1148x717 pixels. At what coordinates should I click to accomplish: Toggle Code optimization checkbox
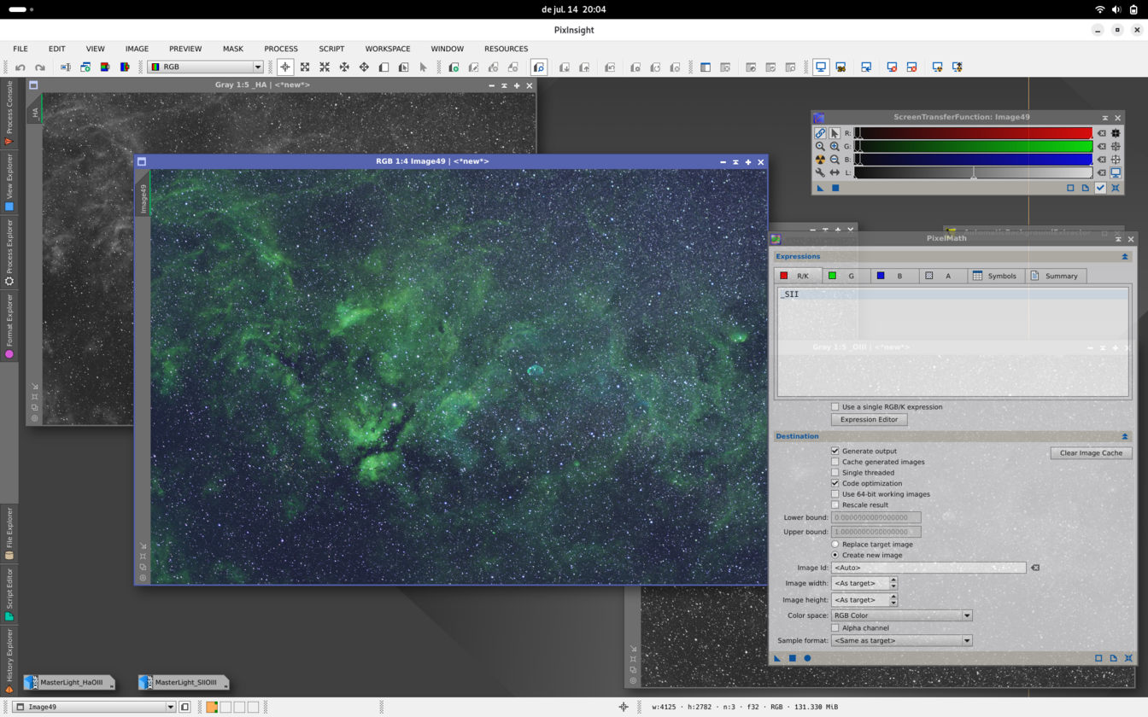click(835, 483)
